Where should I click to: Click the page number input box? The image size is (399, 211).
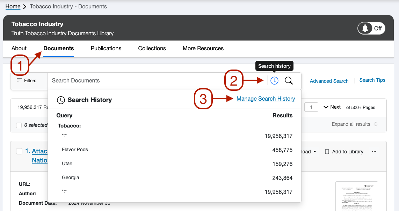click(x=311, y=107)
